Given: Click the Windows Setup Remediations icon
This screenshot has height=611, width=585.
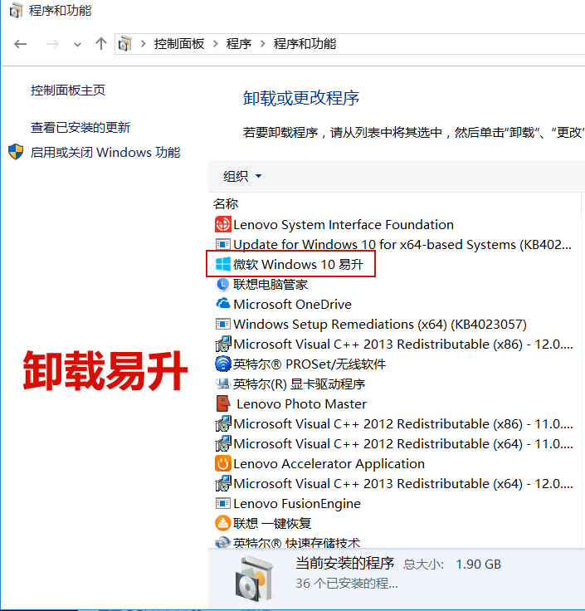Looking at the screenshot, I should [x=222, y=324].
